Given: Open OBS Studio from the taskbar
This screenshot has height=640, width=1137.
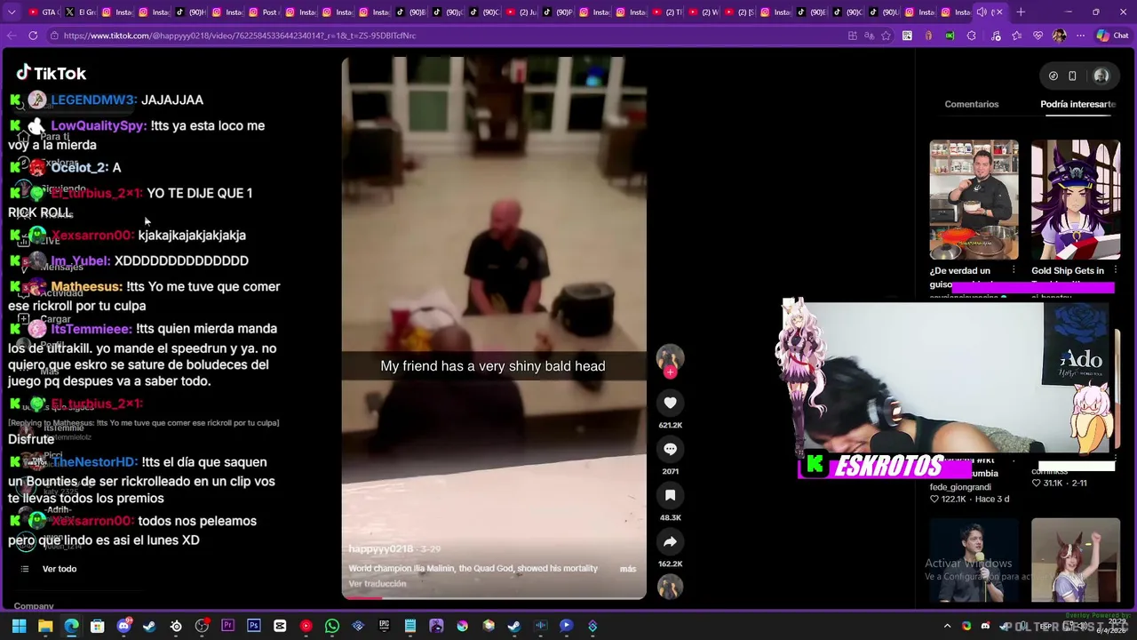Looking at the screenshot, I should coord(202,627).
